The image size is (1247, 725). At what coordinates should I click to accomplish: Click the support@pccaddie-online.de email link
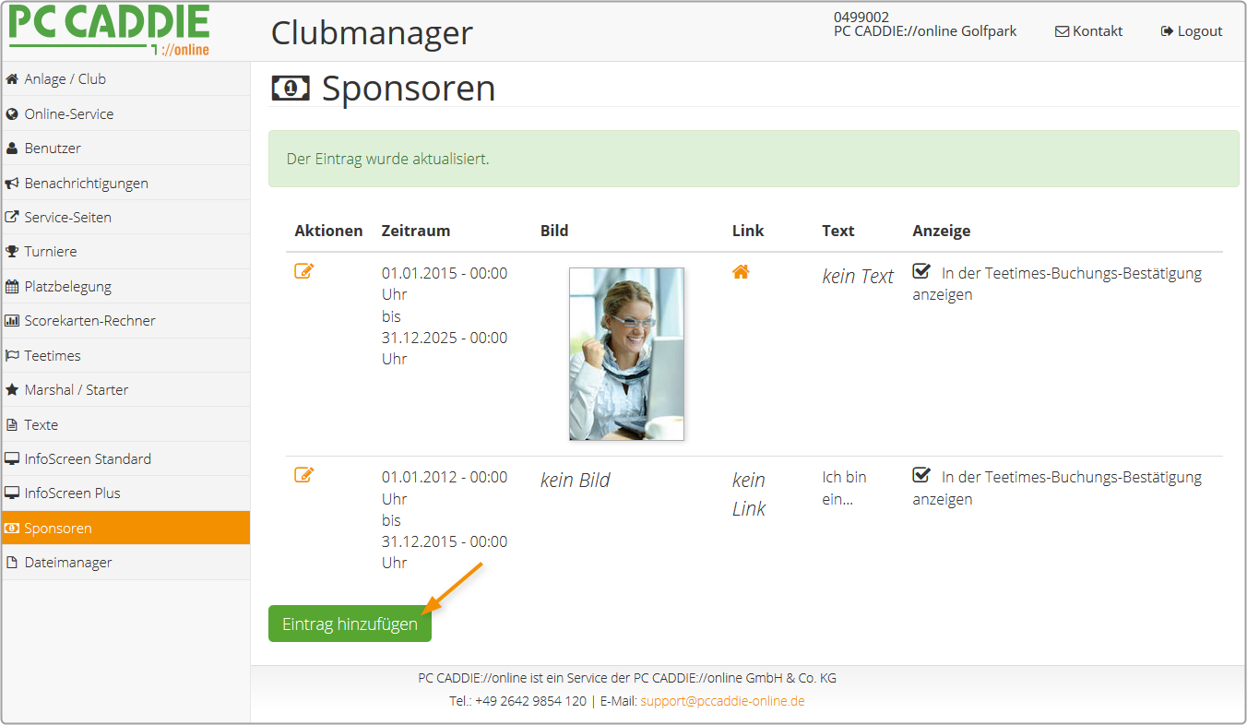722,701
